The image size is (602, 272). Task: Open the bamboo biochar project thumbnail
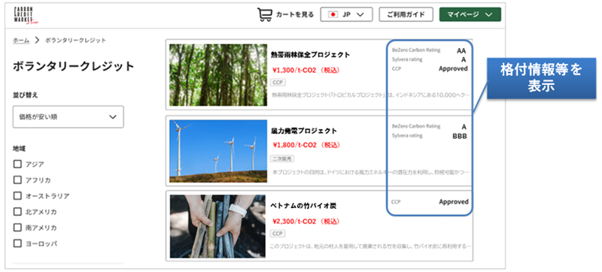[x=217, y=226]
